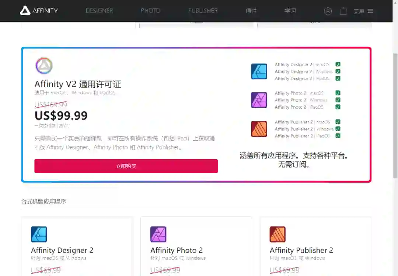Click the Designer 2 icon in licence panel

(x=259, y=71)
